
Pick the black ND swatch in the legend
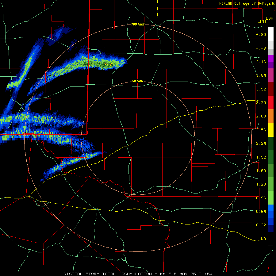point(271,239)
